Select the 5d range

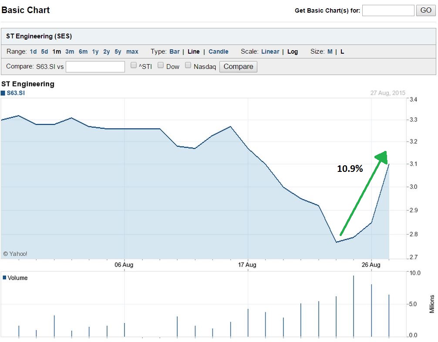[x=44, y=51]
